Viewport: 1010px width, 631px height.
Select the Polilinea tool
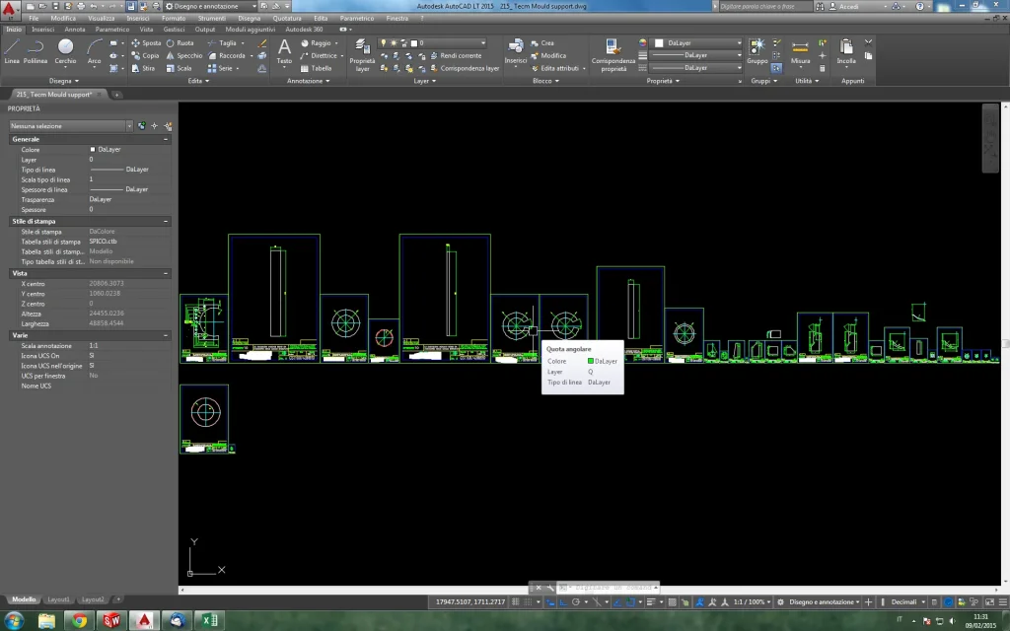[36, 51]
